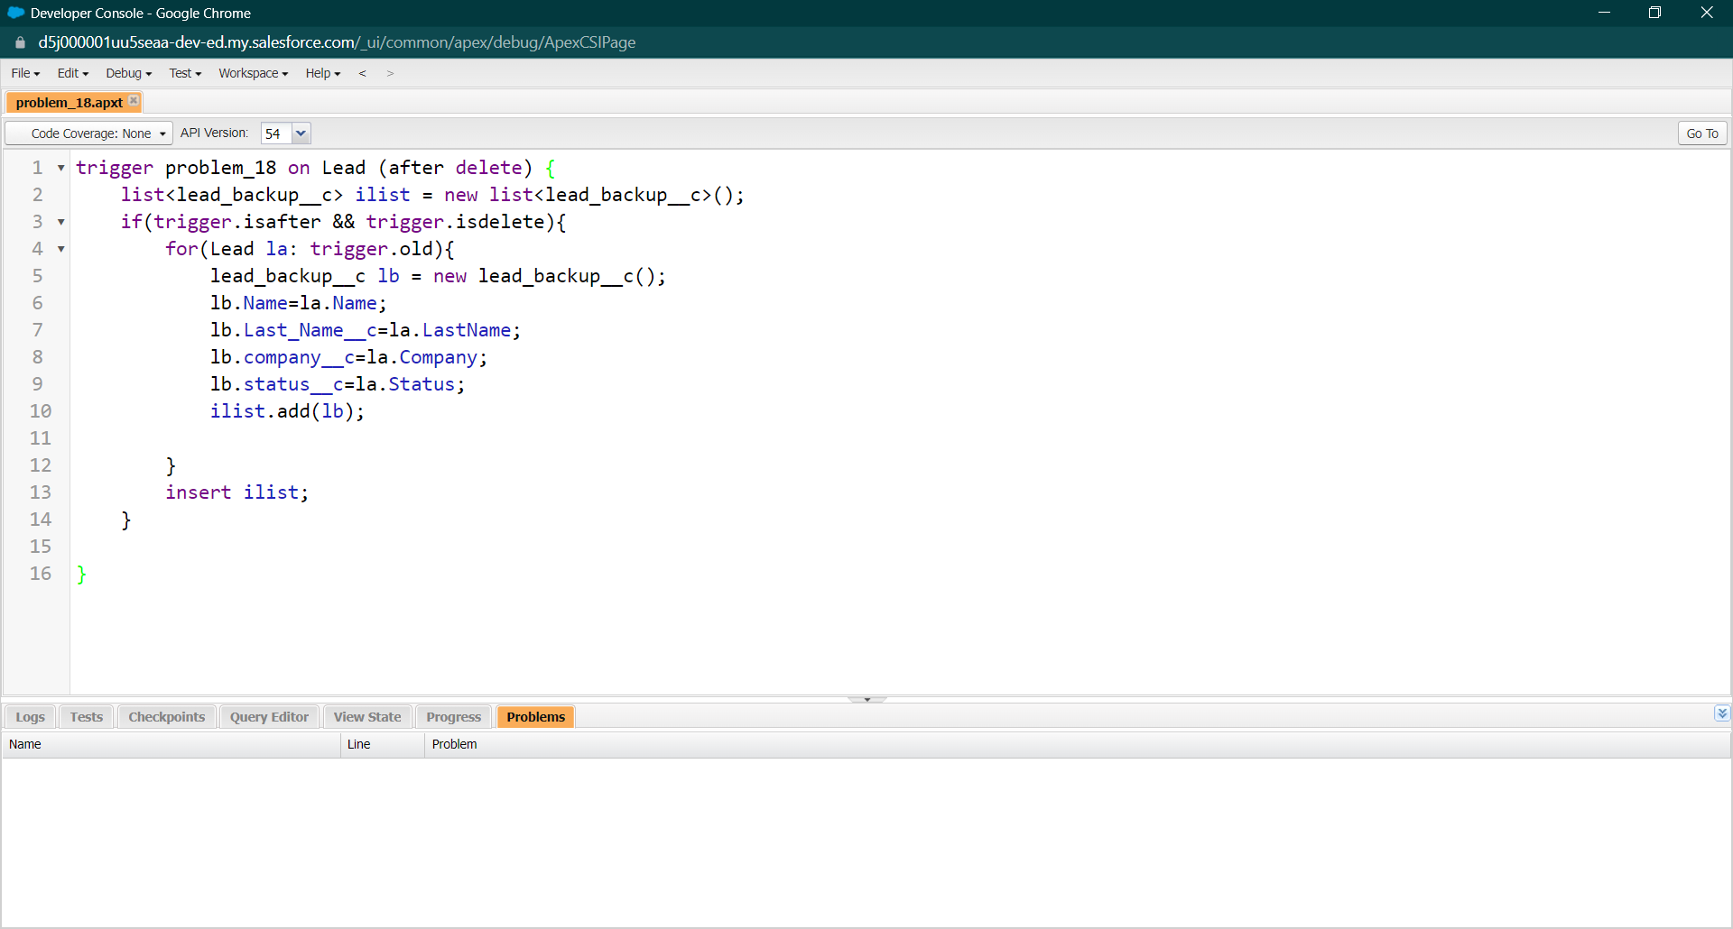The height and width of the screenshot is (929, 1733).
Task: Open the API Version dropdown
Action: [x=301, y=133]
